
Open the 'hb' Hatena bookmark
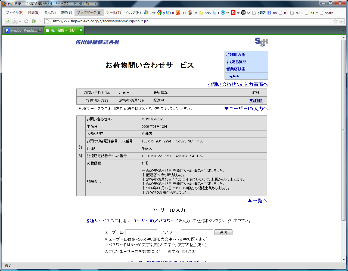click(x=272, y=13)
